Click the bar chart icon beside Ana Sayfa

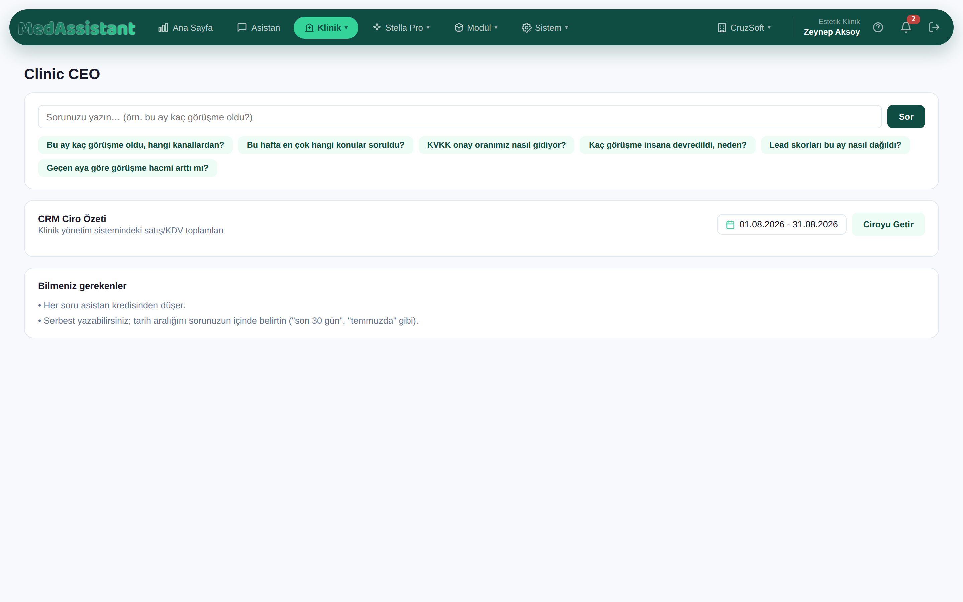163,27
